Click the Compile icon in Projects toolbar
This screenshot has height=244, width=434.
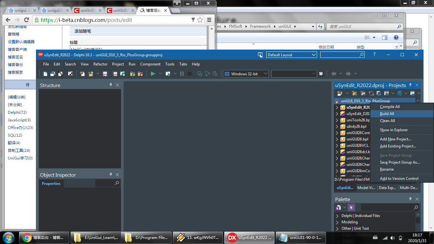click(x=386, y=93)
